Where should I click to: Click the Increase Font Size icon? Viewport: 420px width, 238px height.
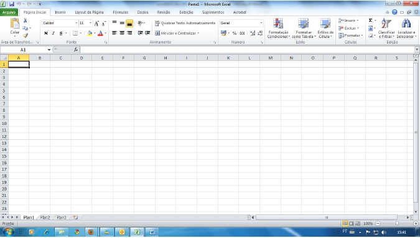click(96, 23)
